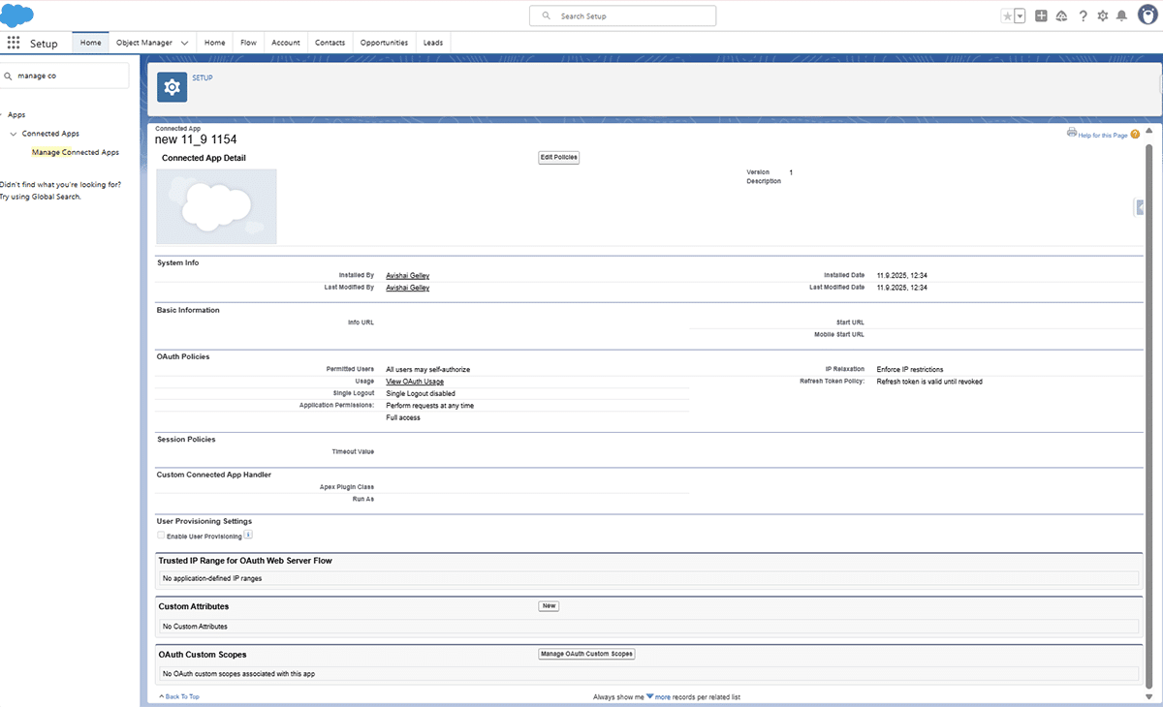This screenshot has width=1163, height=707.
Task: Open the Trailhead guidance icon
Action: click(x=1062, y=16)
